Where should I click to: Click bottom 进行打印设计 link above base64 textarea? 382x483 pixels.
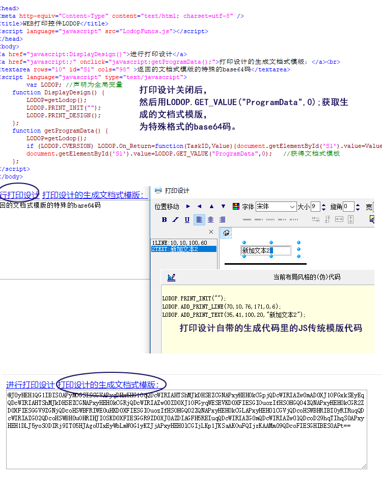tap(30, 385)
